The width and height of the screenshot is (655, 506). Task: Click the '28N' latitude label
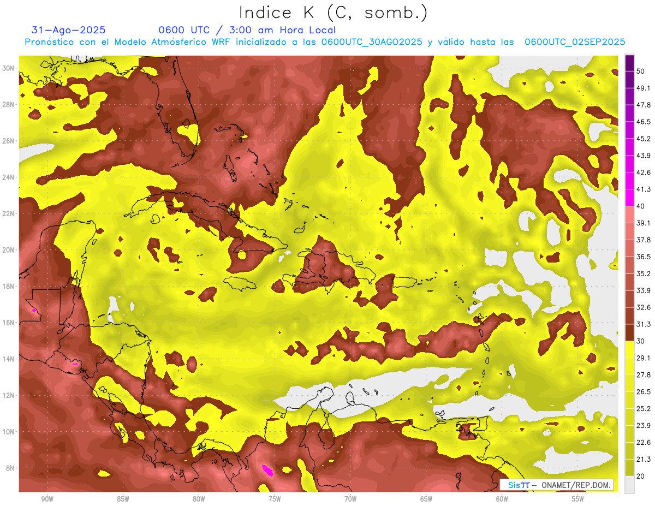(x=9, y=104)
